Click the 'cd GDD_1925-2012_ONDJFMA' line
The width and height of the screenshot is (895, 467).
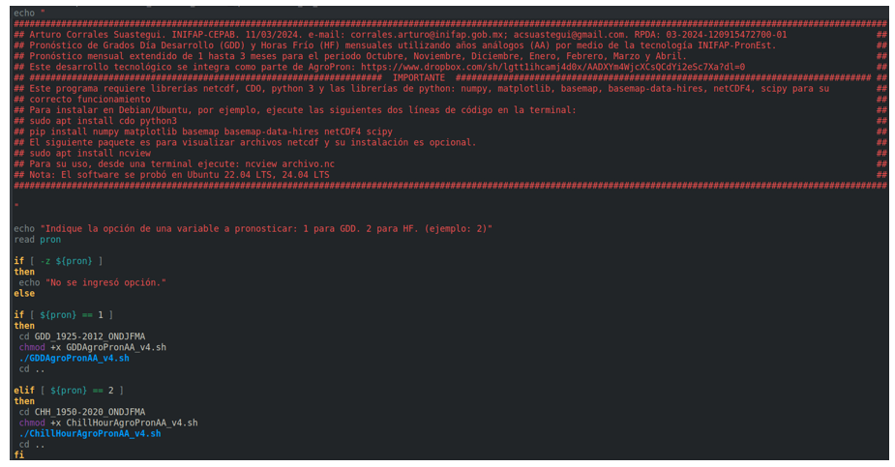click(82, 336)
